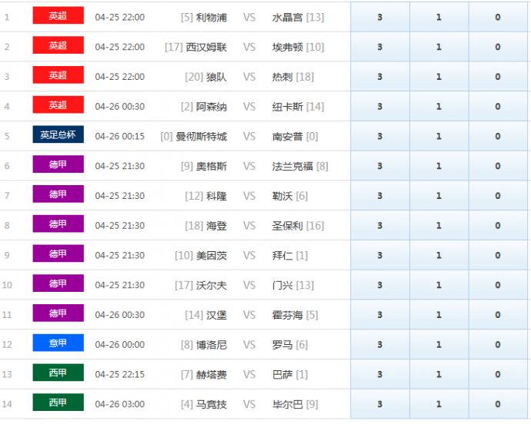Viewport: 531px width, 424px height.
Task: Click the 04-26 03:00 match time
Action: [x=119, y=404]
